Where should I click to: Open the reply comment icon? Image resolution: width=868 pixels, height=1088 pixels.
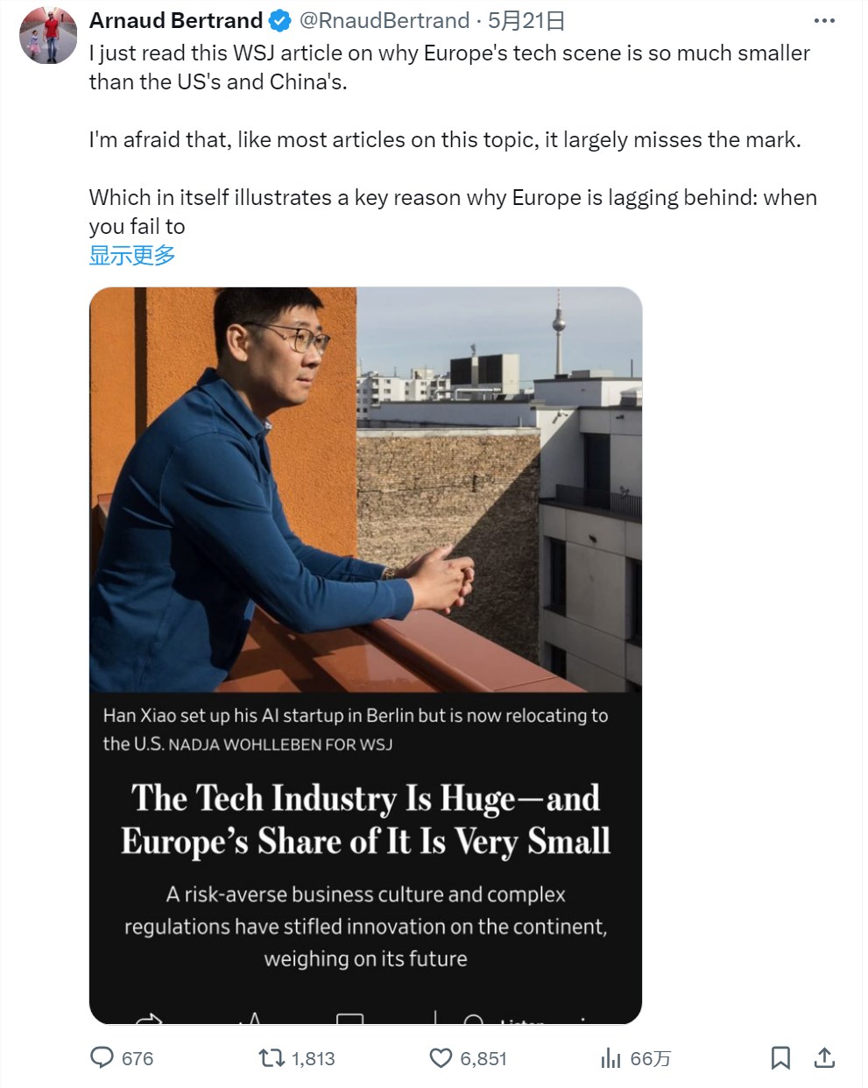point(102,1057)
